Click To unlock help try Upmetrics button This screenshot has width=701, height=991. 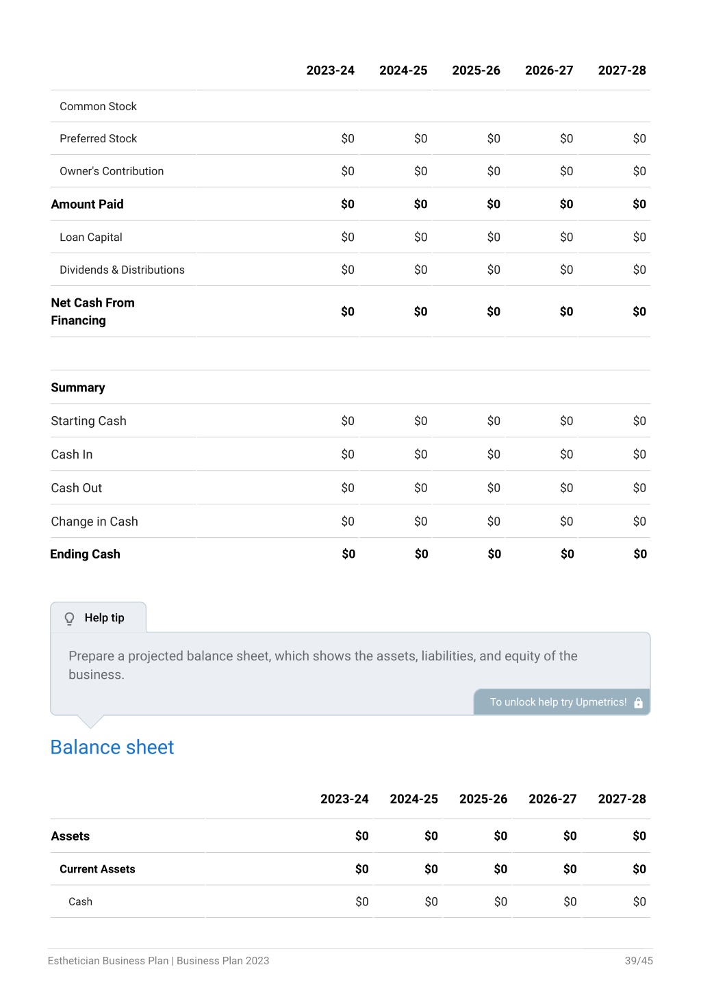click(562, 702)
